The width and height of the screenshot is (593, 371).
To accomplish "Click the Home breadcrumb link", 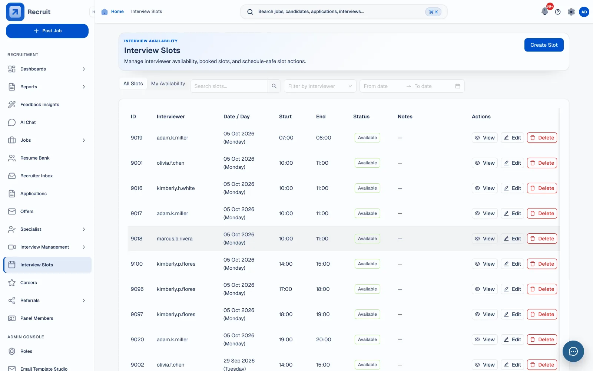I will [x=117, y=12].
